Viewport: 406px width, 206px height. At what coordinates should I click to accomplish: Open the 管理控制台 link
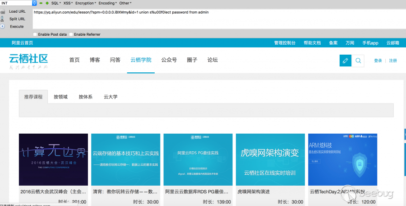point(285,43)
